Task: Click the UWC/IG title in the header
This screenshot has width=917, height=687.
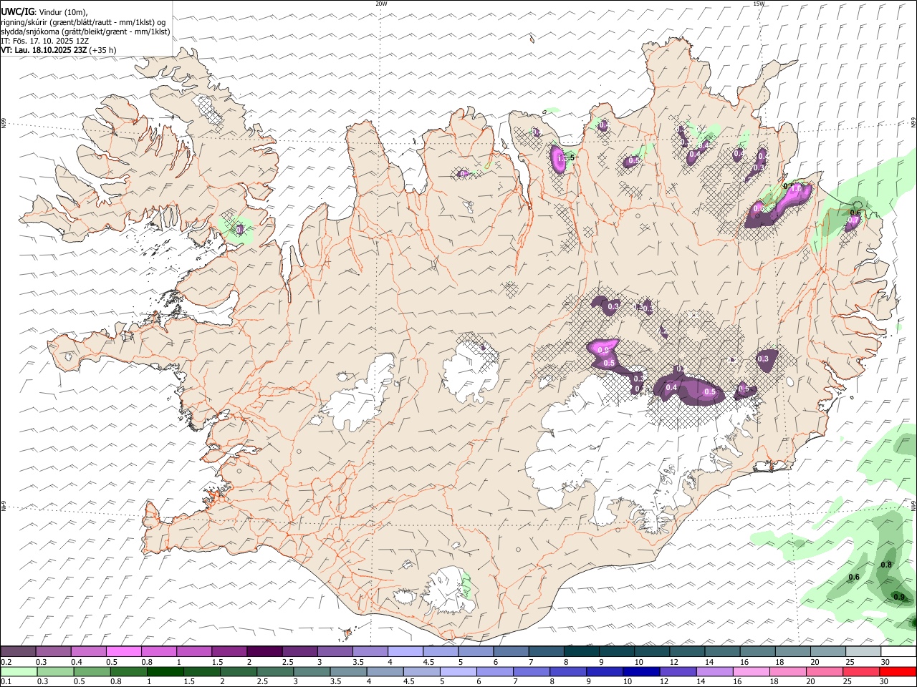Action: point(17,11)
